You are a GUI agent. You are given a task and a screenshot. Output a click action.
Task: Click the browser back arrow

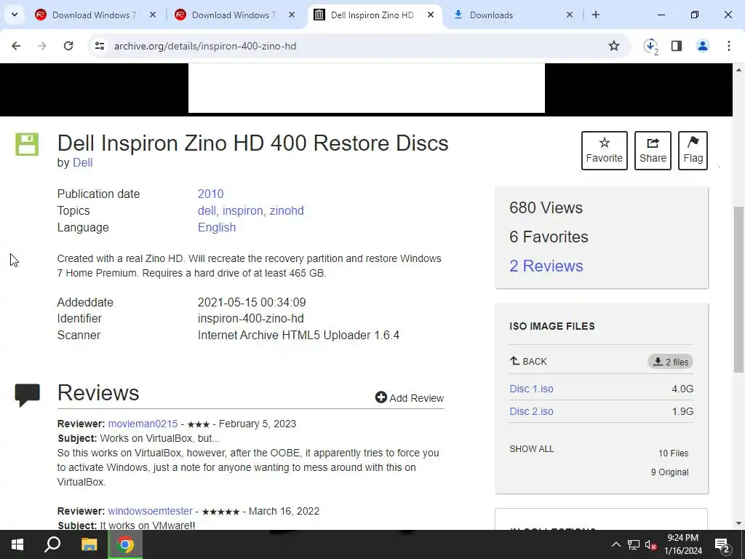pos(16,46)
